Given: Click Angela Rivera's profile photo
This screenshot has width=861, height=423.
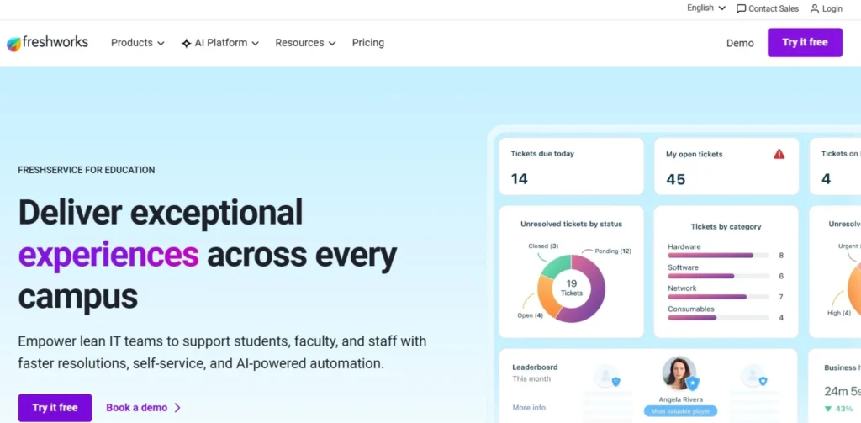Looking at the screenshot, I should pyautogui.click(x=679, y=373).
